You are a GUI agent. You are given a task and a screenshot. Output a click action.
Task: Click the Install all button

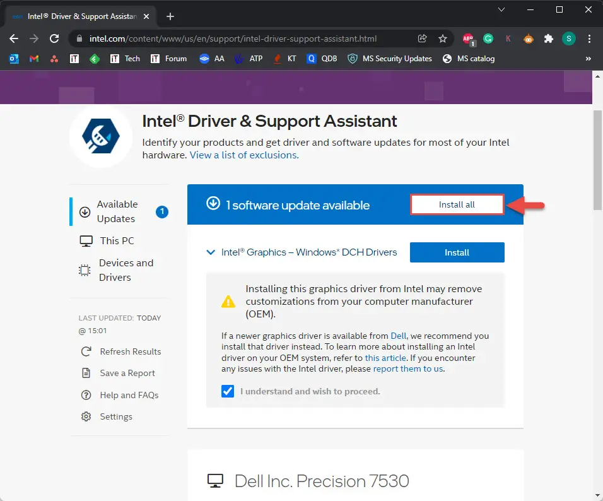(457, 204)
